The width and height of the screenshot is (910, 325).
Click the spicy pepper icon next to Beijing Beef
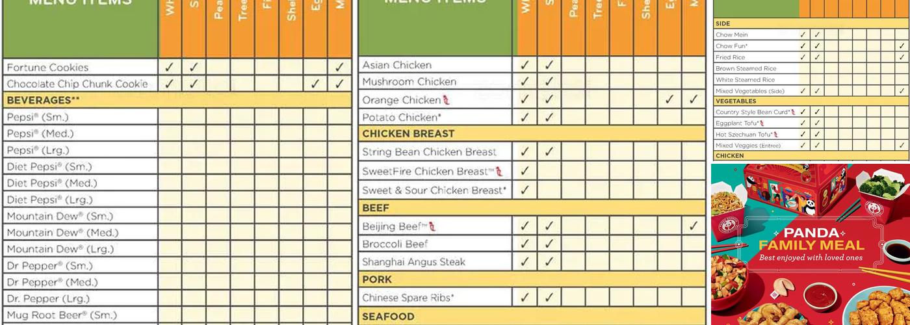pos(432,226)
